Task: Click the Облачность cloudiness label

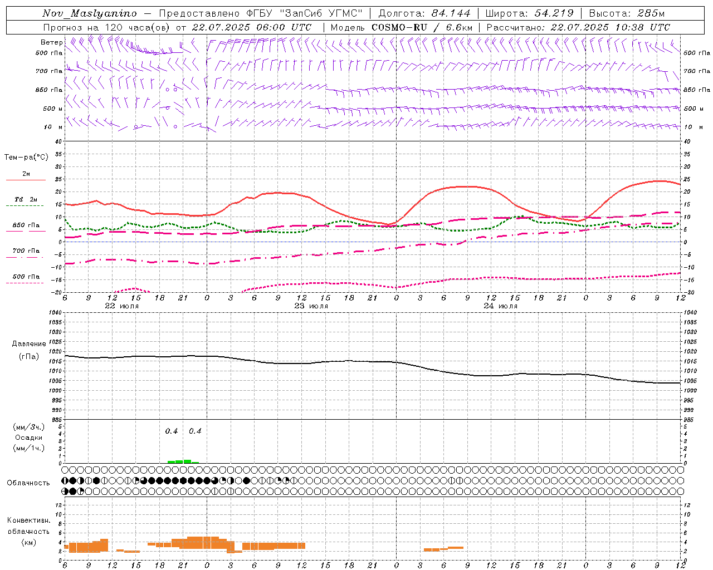Action: pyautogui.click(x=28, y=483)
